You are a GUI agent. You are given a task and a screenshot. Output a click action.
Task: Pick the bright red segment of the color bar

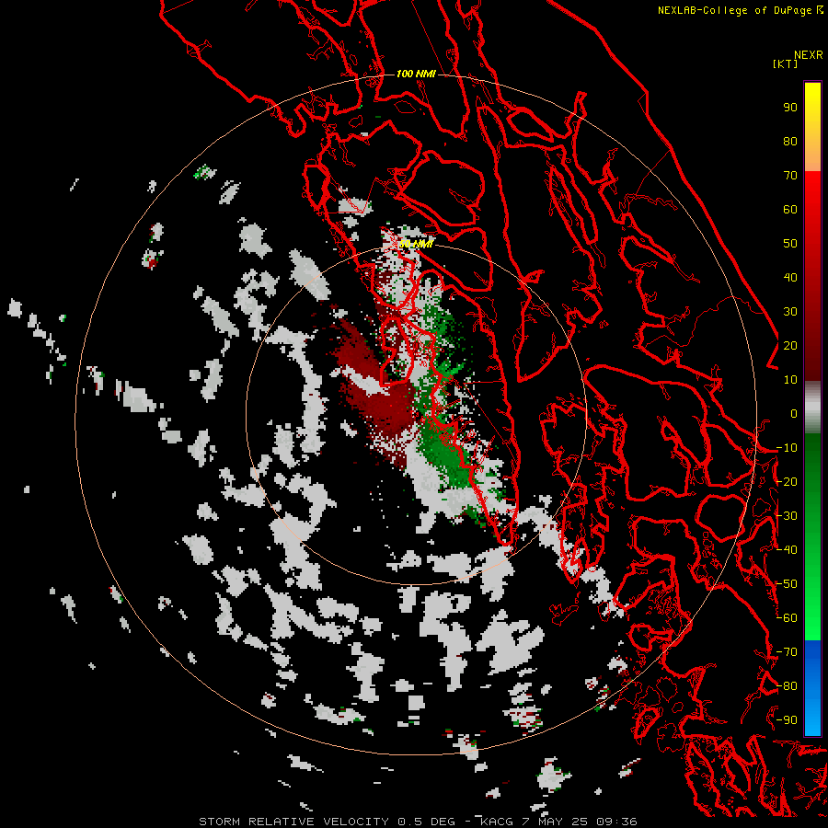coord(812,190)
